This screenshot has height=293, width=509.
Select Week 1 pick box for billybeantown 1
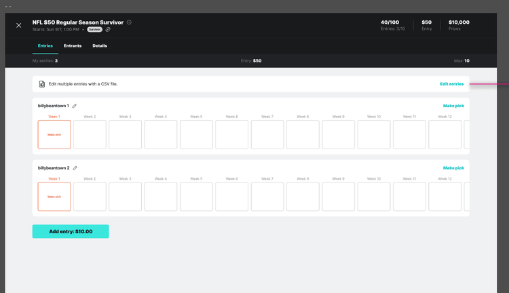pos(54,134)
